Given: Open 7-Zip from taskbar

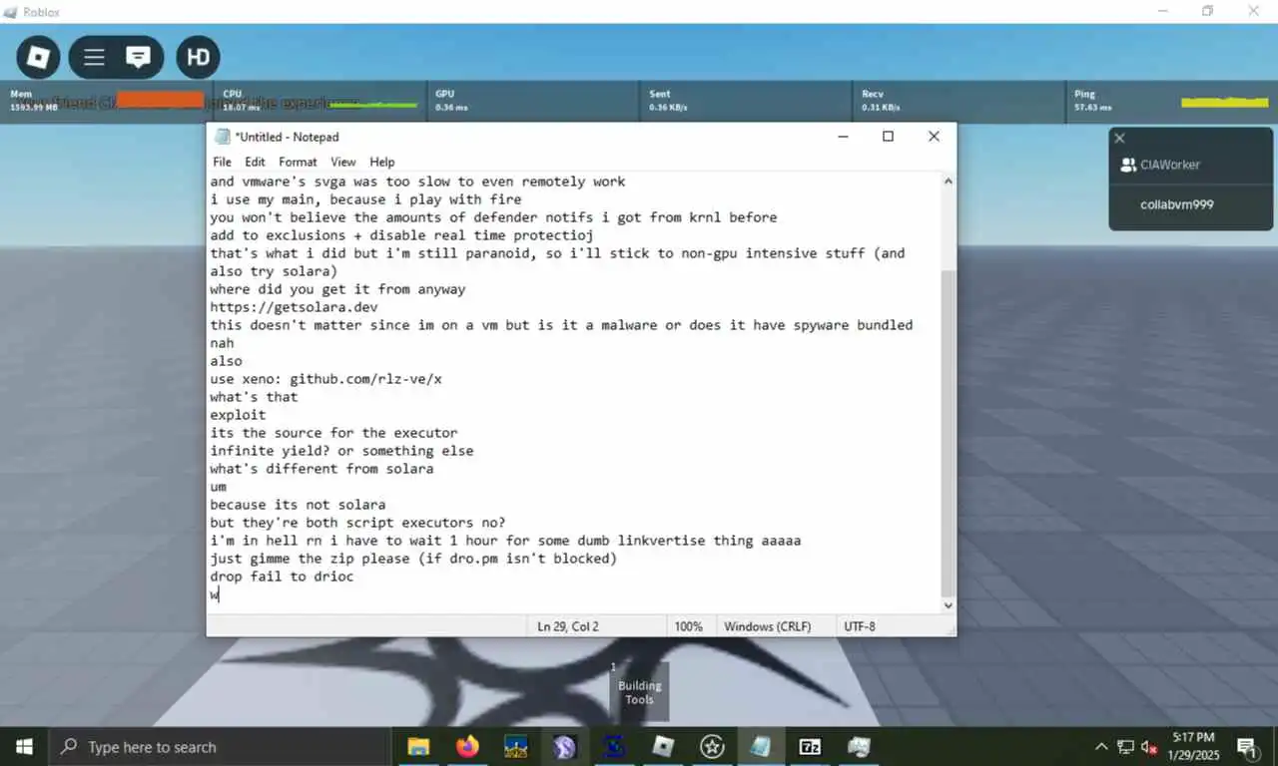Looking at the screenshot, I should click(810, 746).
